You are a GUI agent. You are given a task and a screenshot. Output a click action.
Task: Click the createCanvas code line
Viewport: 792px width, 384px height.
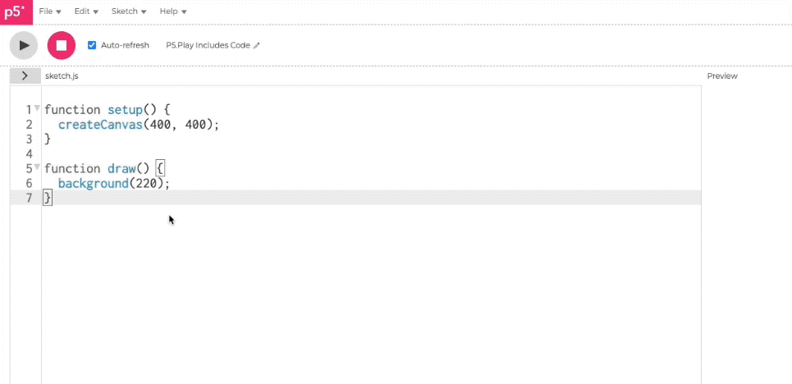click(x=139, y=124)
